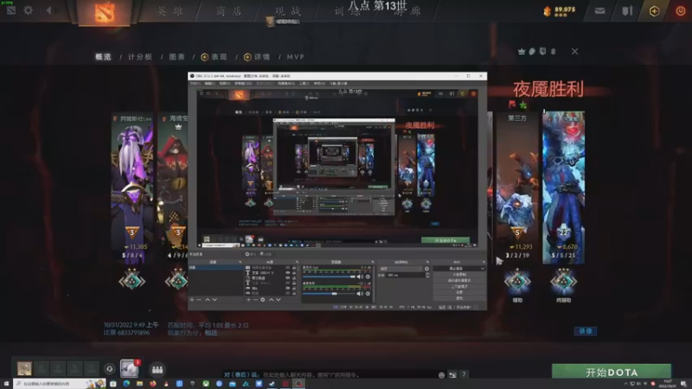This screenshot has height=389, width=692.
Task: Open the 观战 watch tab
Action: pyautogui.click(x=288, y=11)
